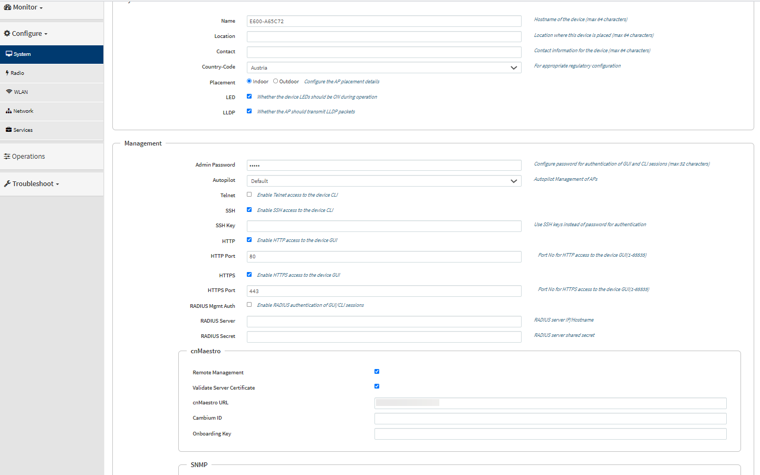Open the Operations menu section
Image resolution: width=760 pixels, height=475 pixels.
(x=28, y=157)
